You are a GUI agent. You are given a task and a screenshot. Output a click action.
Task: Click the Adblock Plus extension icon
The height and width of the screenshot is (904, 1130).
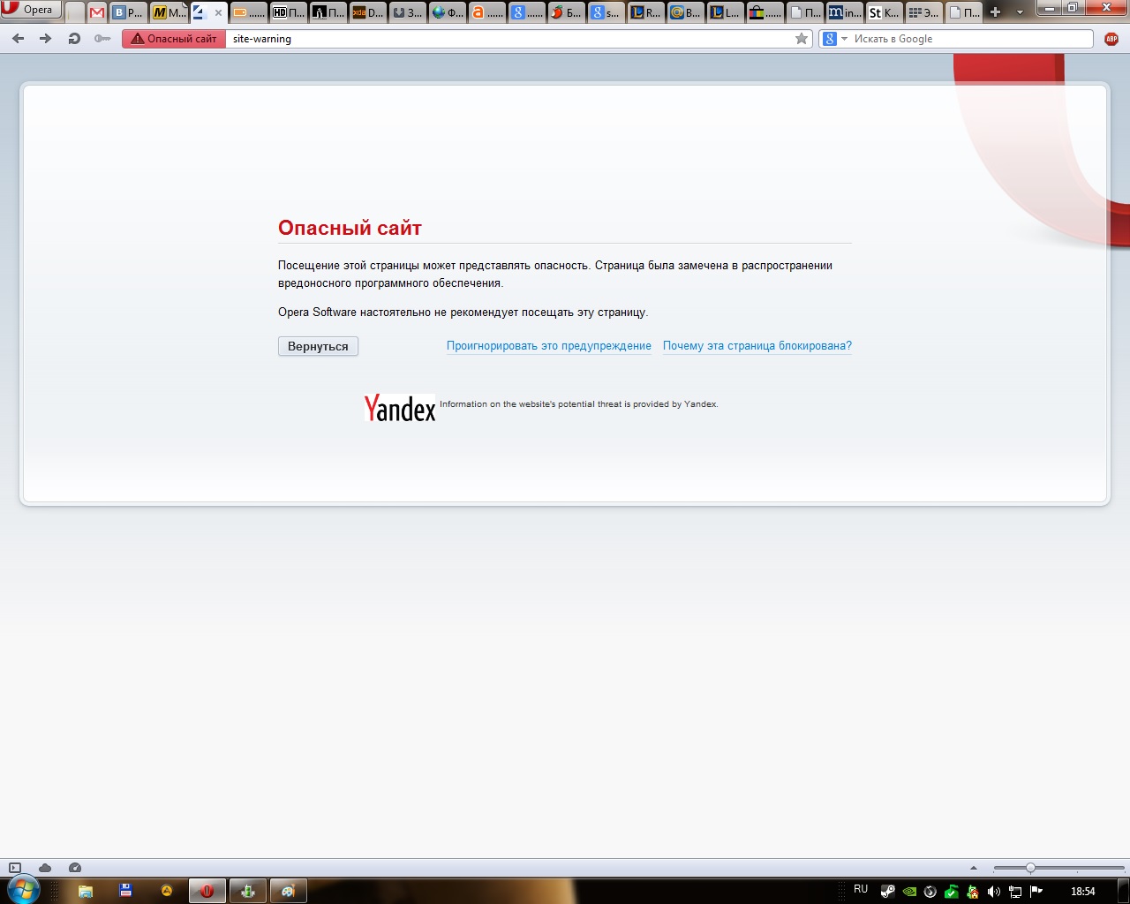point(1111,39)
